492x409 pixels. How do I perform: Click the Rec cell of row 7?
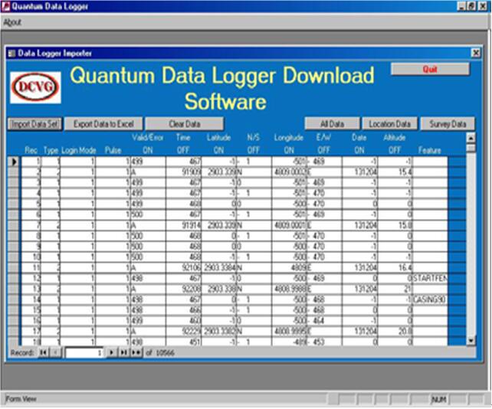(31, 225)
